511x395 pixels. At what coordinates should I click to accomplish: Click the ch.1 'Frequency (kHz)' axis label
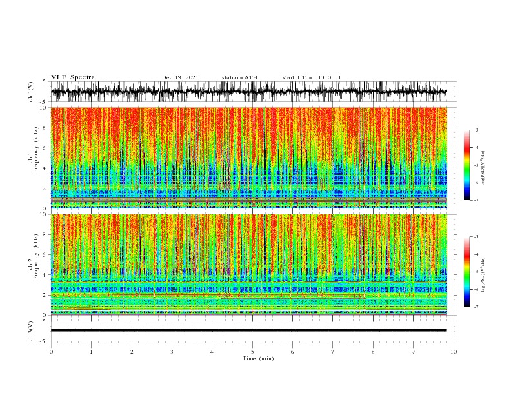36,150
